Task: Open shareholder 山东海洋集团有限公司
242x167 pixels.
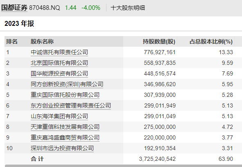Action: [59, 116]
